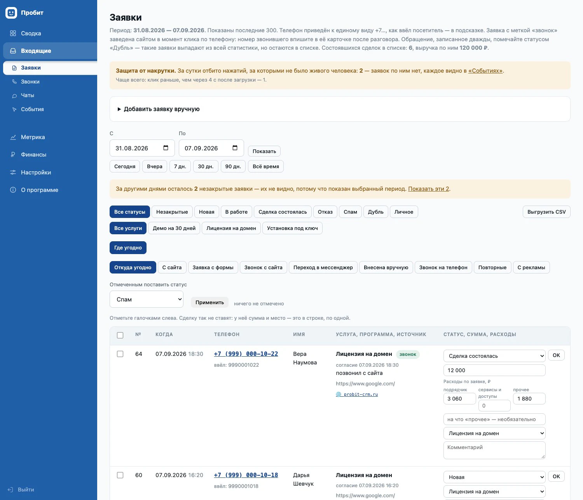Screen dimensions: 583x500
Task: Click the deal amount field with 12 000
Action: click(x=494, y=370)
